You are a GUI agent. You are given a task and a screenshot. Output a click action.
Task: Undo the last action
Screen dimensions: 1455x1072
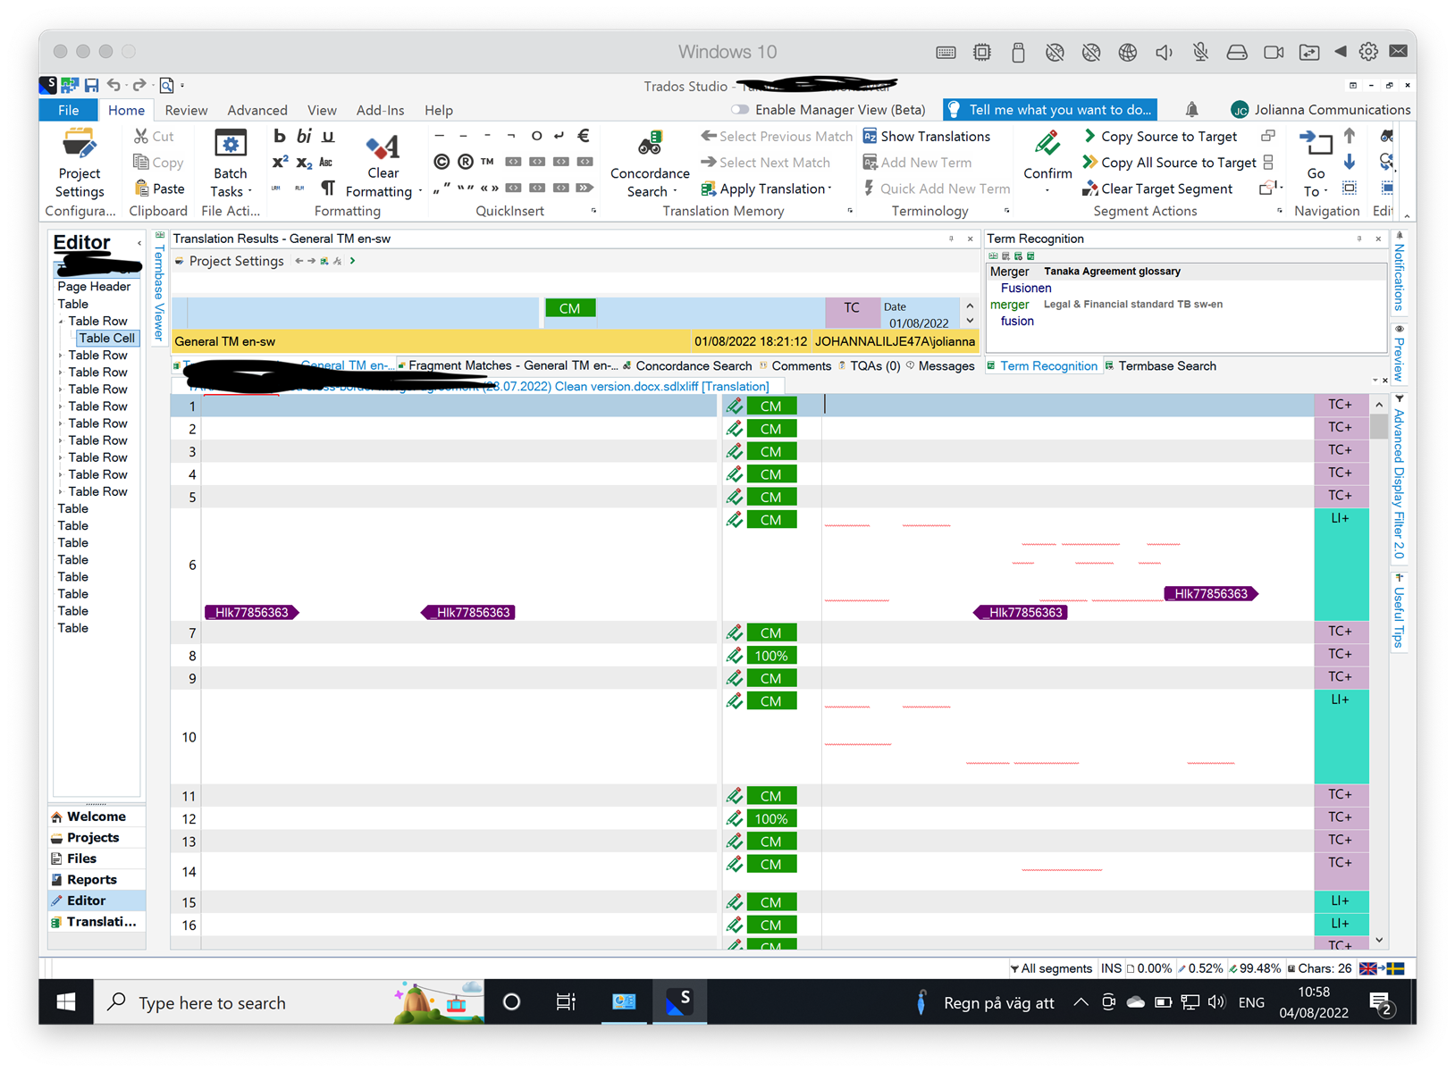click(x=114, y=85)
